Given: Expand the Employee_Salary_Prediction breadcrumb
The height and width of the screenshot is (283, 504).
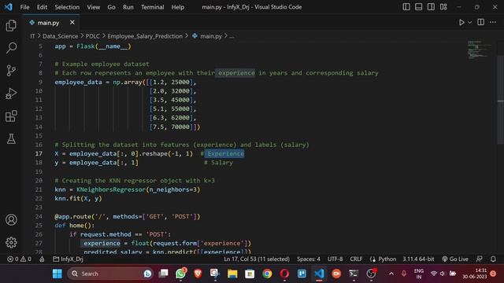Looking at the screenshot, I should [145, 36].
